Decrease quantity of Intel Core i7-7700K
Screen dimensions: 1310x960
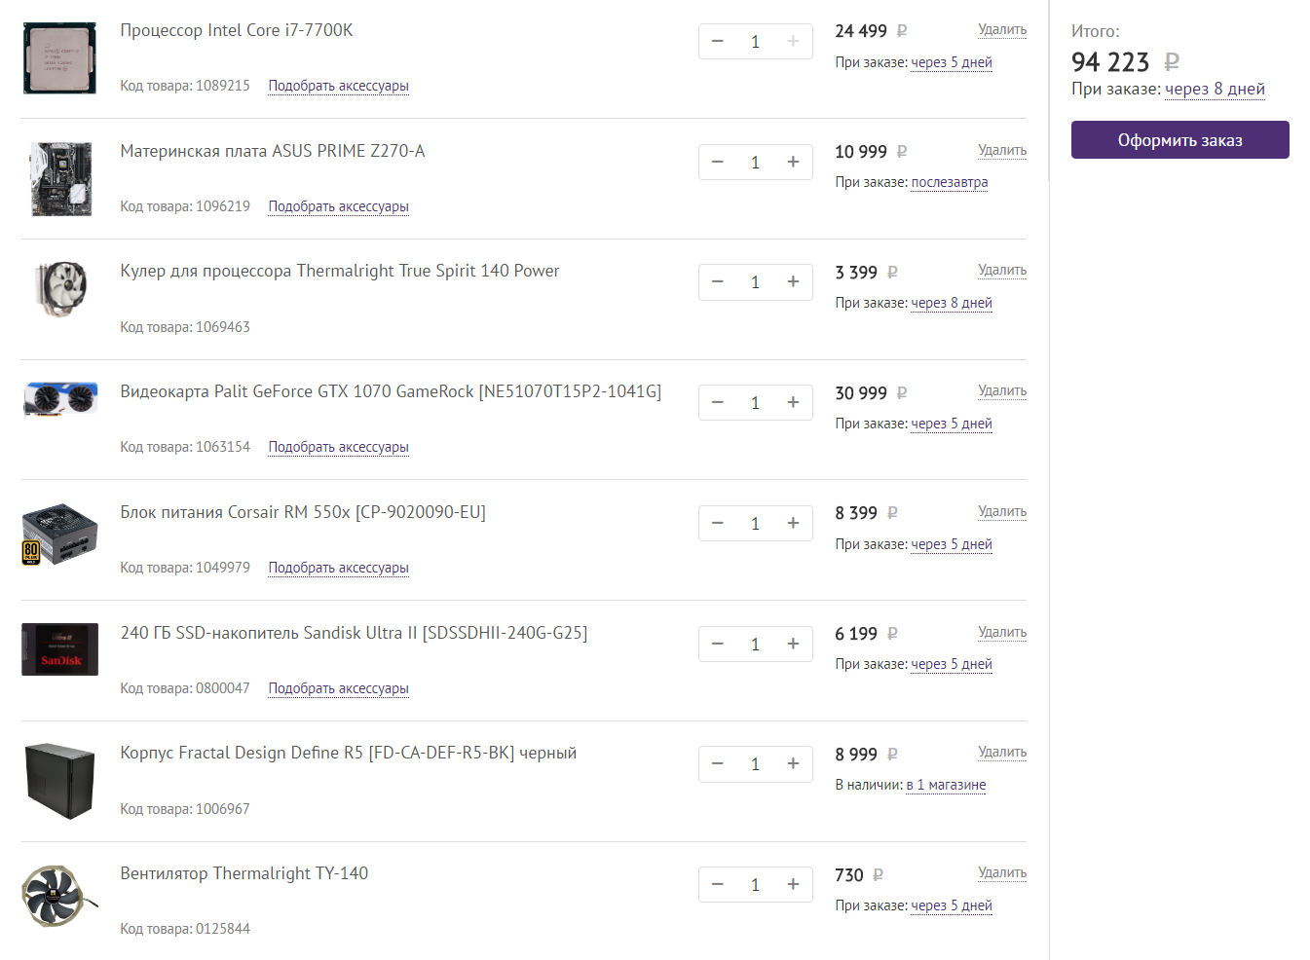(718, 42)
